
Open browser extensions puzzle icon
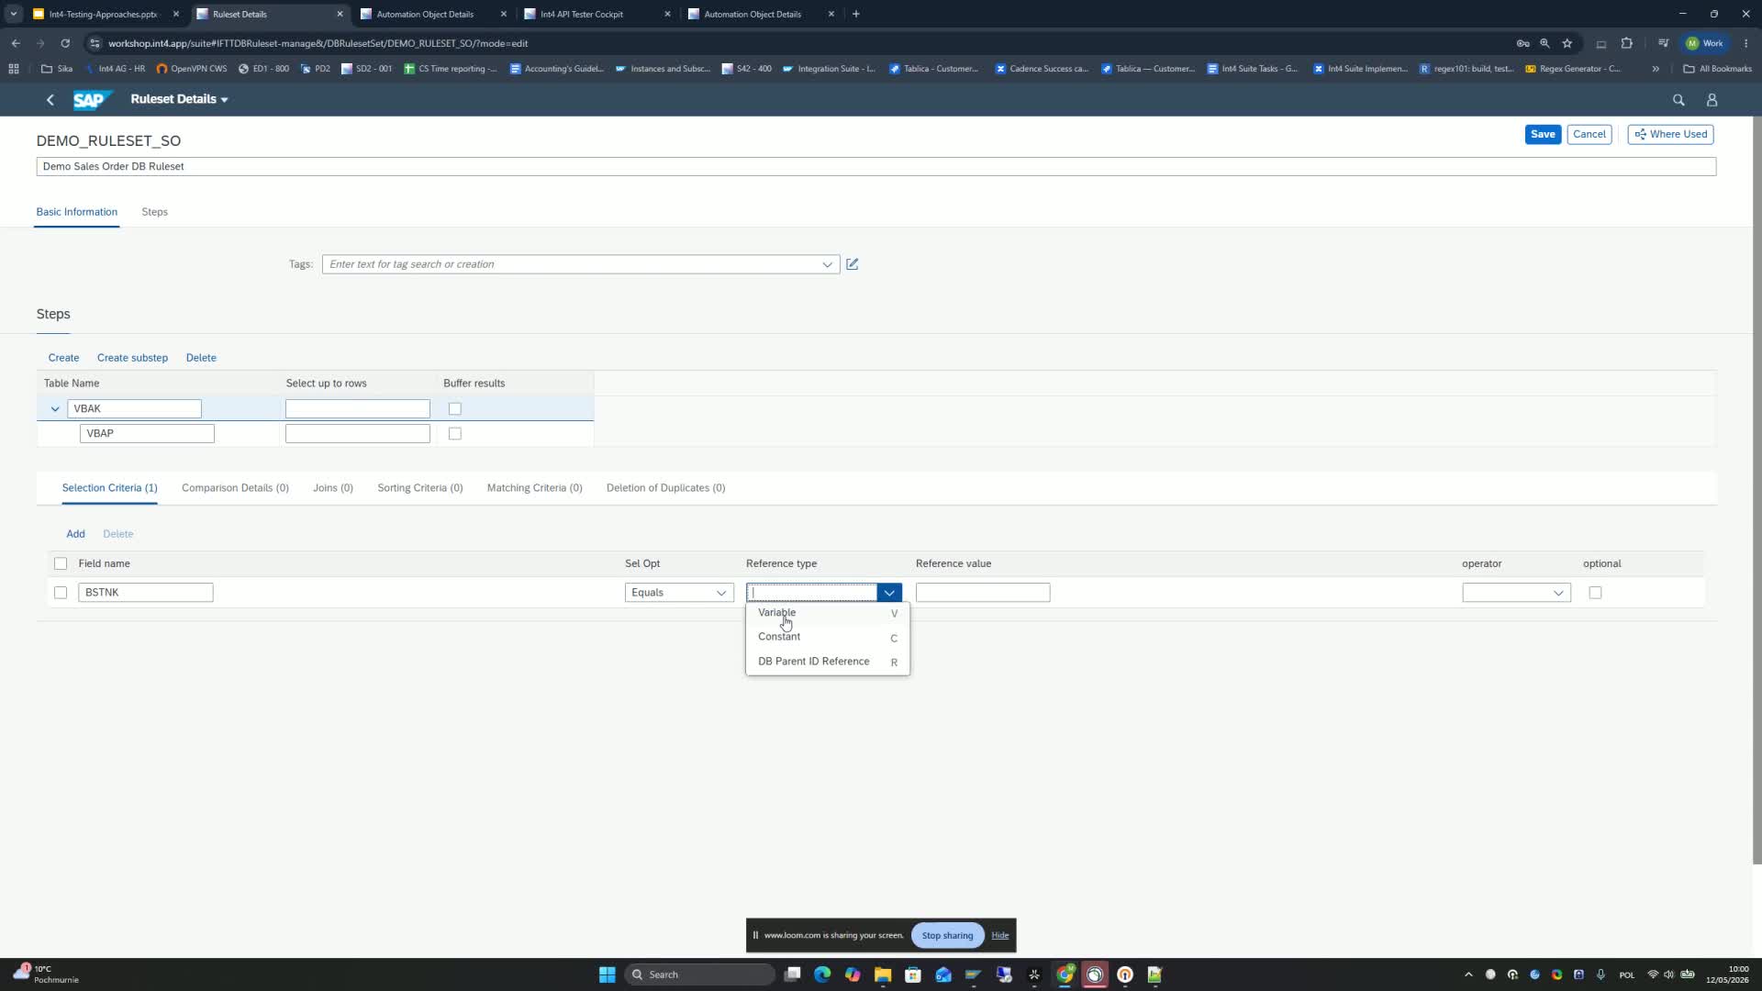point(1627,43)
